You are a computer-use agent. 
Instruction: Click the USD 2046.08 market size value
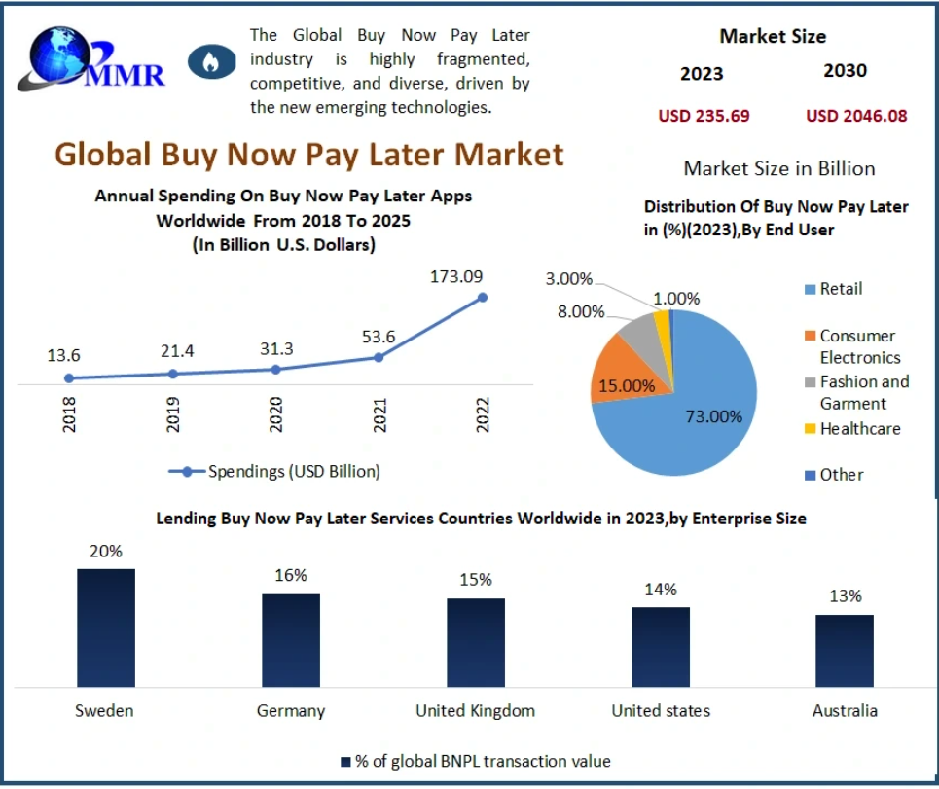tap(856, 116)
